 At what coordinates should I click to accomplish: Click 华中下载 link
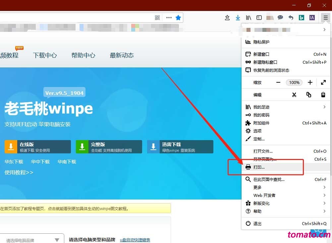click(x=40, y=162)
